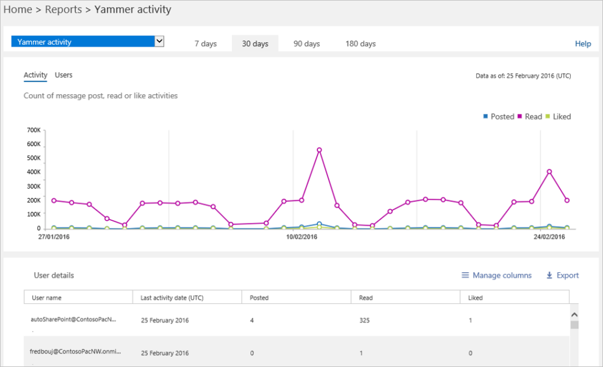Switch to the Users tab

tap(63, 75)
